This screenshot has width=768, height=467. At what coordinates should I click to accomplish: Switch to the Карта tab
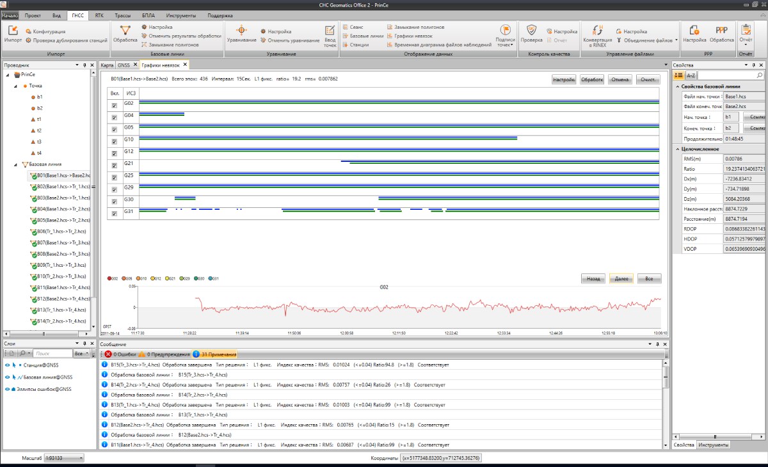[x=107, y=65]
